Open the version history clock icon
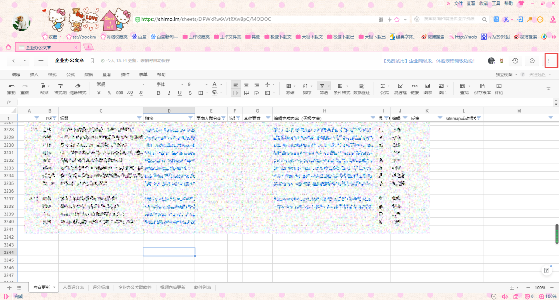 click(515, 61)
